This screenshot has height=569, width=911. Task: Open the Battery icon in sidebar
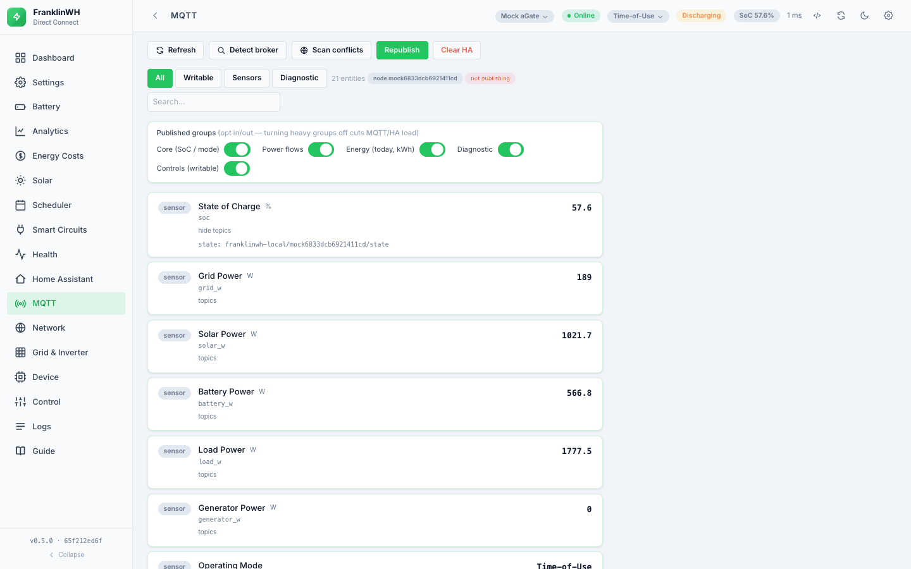tap(20, 107)
